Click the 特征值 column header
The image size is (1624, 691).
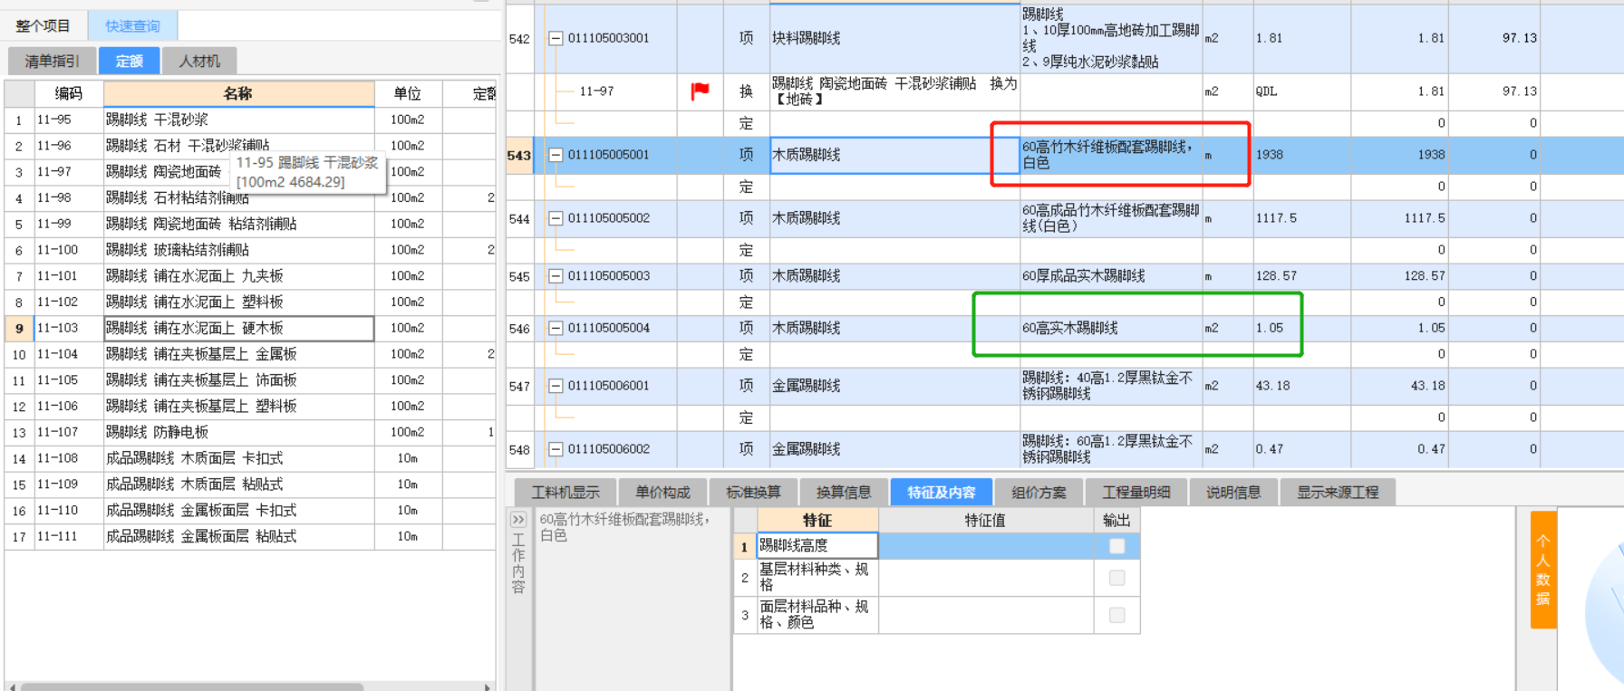point(985,520)
